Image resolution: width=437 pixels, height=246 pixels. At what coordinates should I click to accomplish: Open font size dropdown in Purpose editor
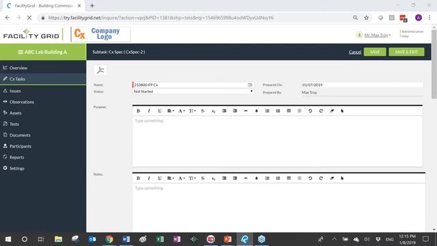pos(192,111)
